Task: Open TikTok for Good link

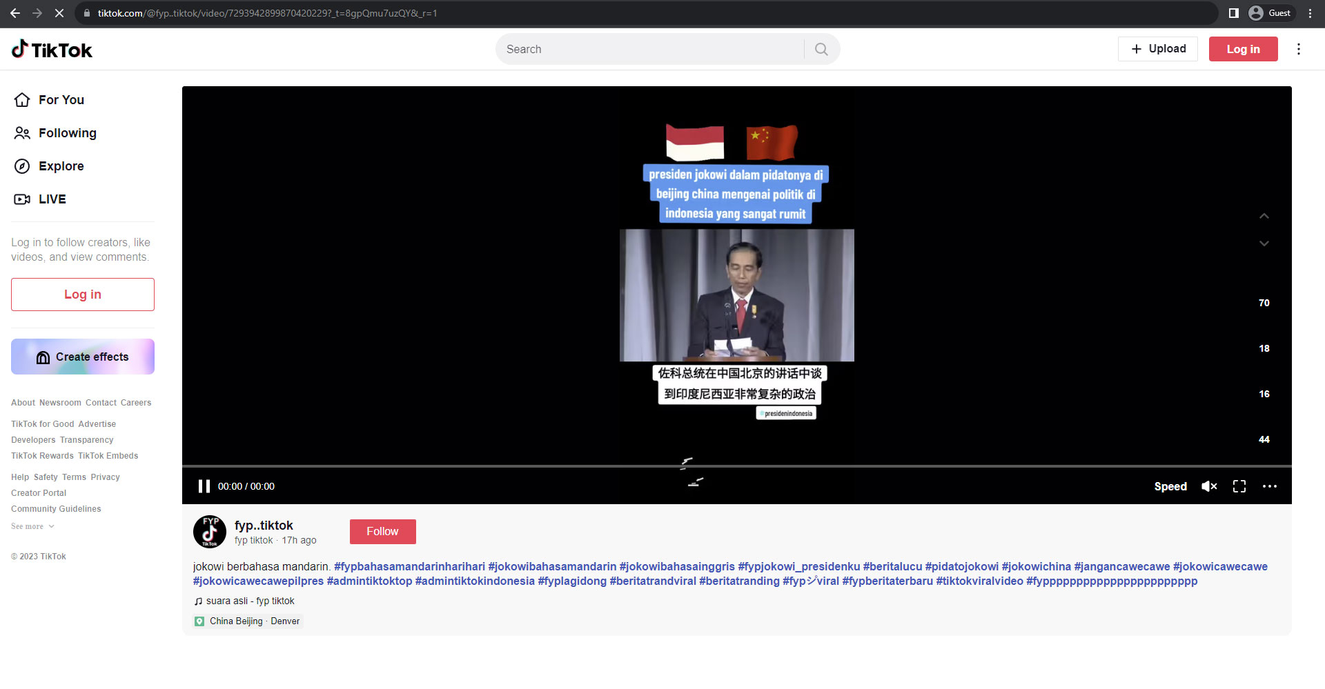Action: pyautogui.click(x=42, y=424)
